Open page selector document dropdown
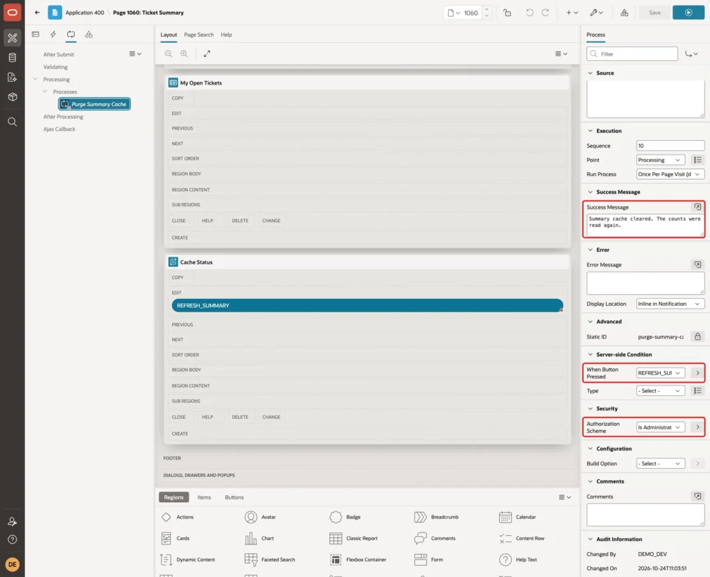Screen dimensions: 710x577 click(x=453, y=12)
